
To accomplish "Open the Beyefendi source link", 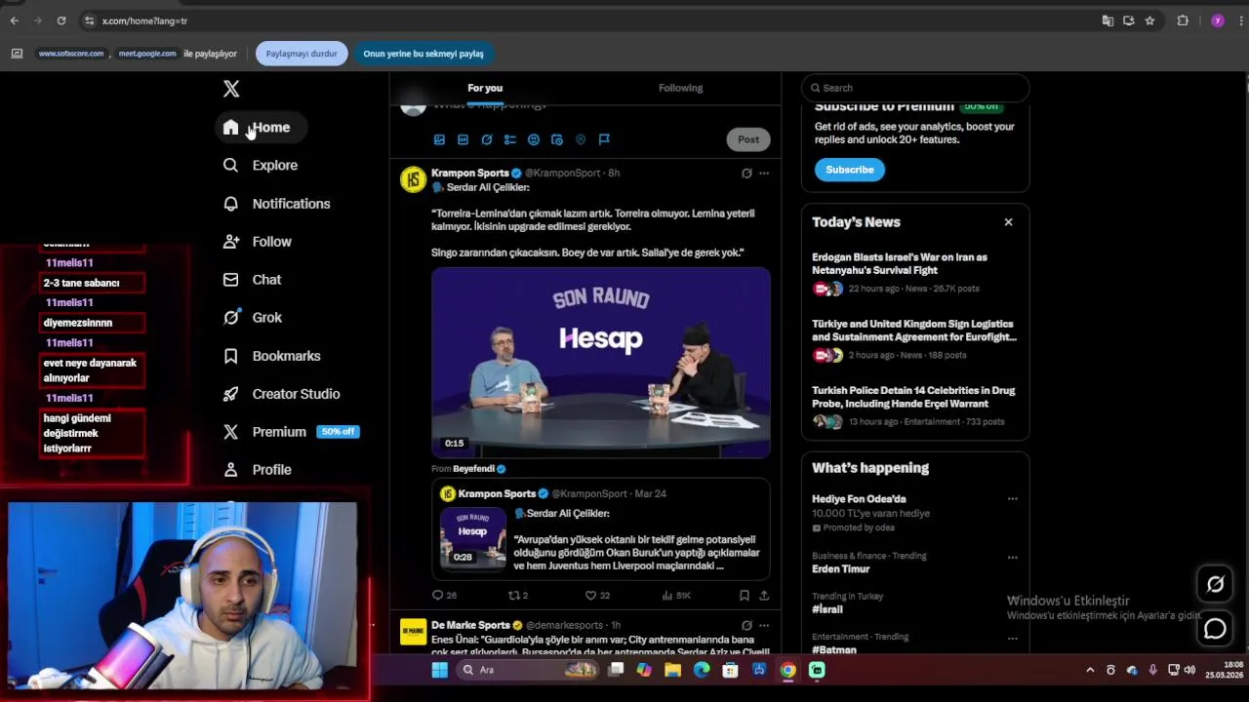I will (x=473, y=469).
